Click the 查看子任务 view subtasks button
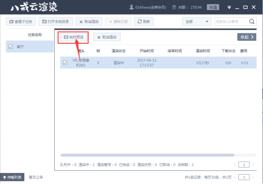The image size is (263, 184). [21, 21]
